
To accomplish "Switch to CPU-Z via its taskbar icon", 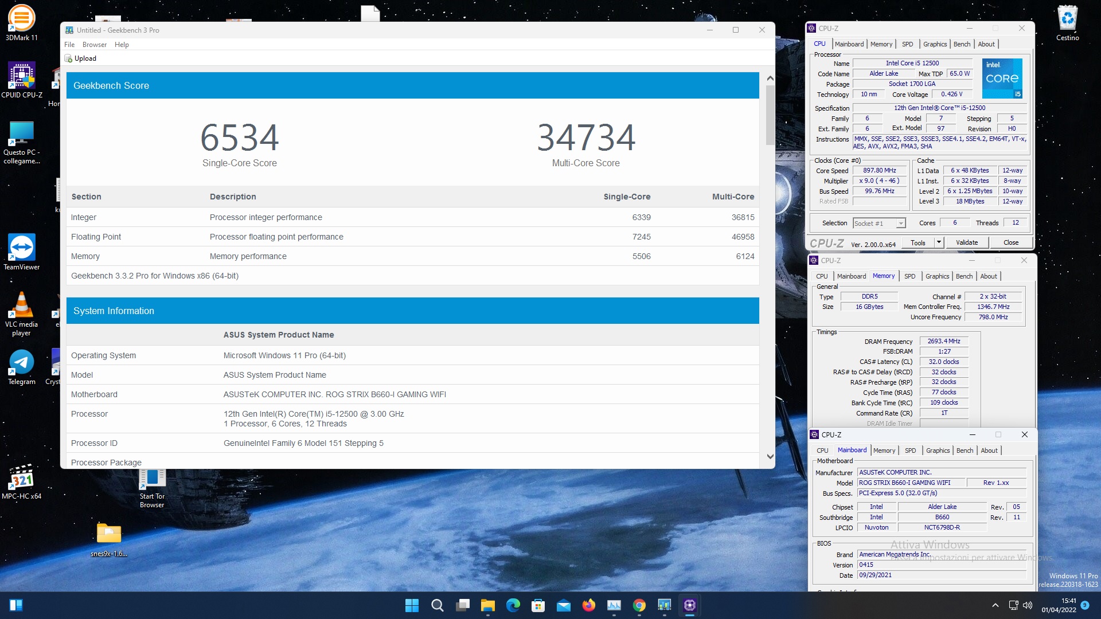I will (689, 605).
